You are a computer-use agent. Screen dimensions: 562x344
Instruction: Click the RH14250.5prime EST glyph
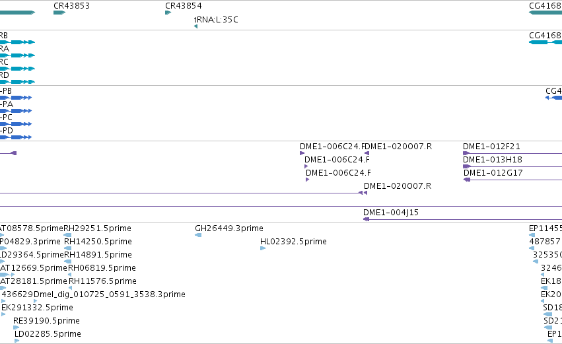click(68, 248)
